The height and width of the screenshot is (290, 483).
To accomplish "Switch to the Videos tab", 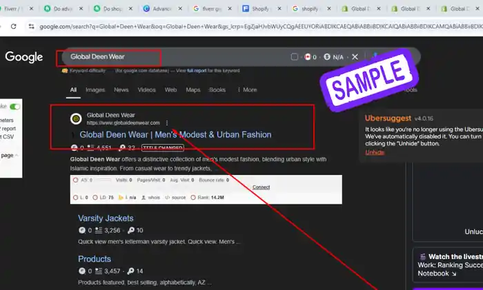I will coord(146,90).
